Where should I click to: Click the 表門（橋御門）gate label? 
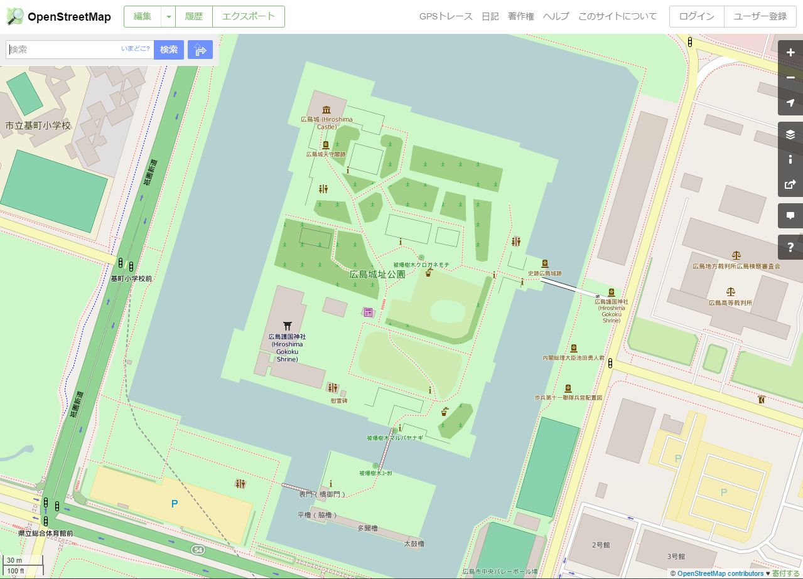[x=322, y=494]
